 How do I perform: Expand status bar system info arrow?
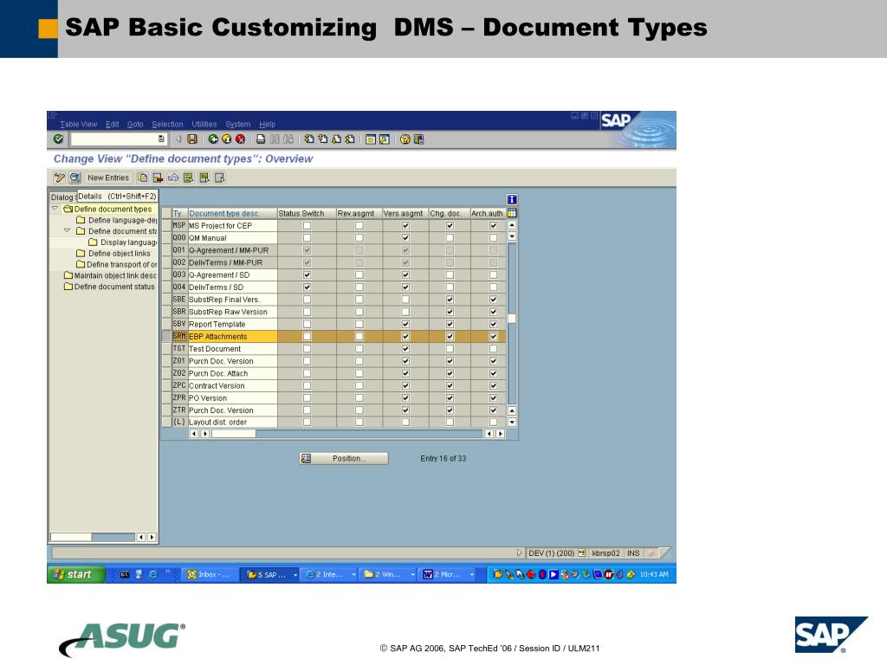[520, 553]
